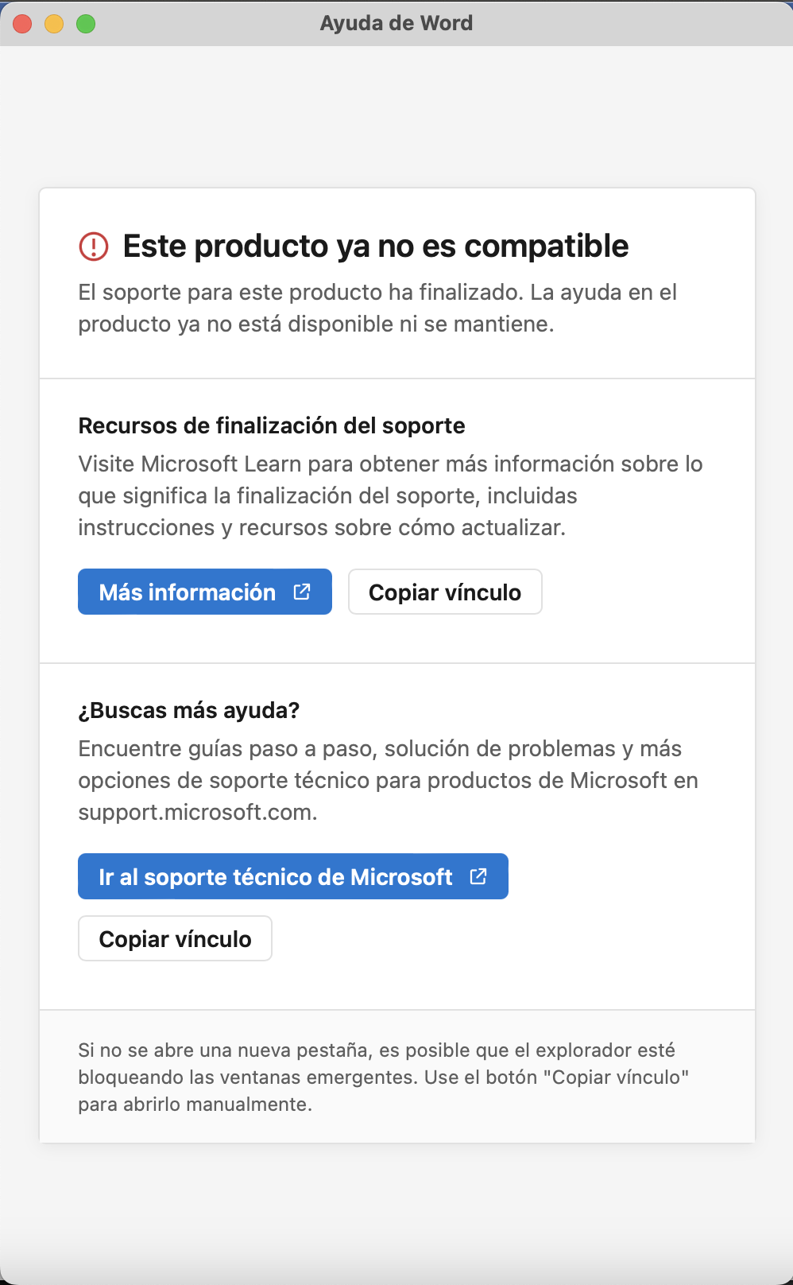Viewport: 793px width, 1285px height.
Task: Click heading Este producto ya no es compatible
Action: (x=376, y=247)
